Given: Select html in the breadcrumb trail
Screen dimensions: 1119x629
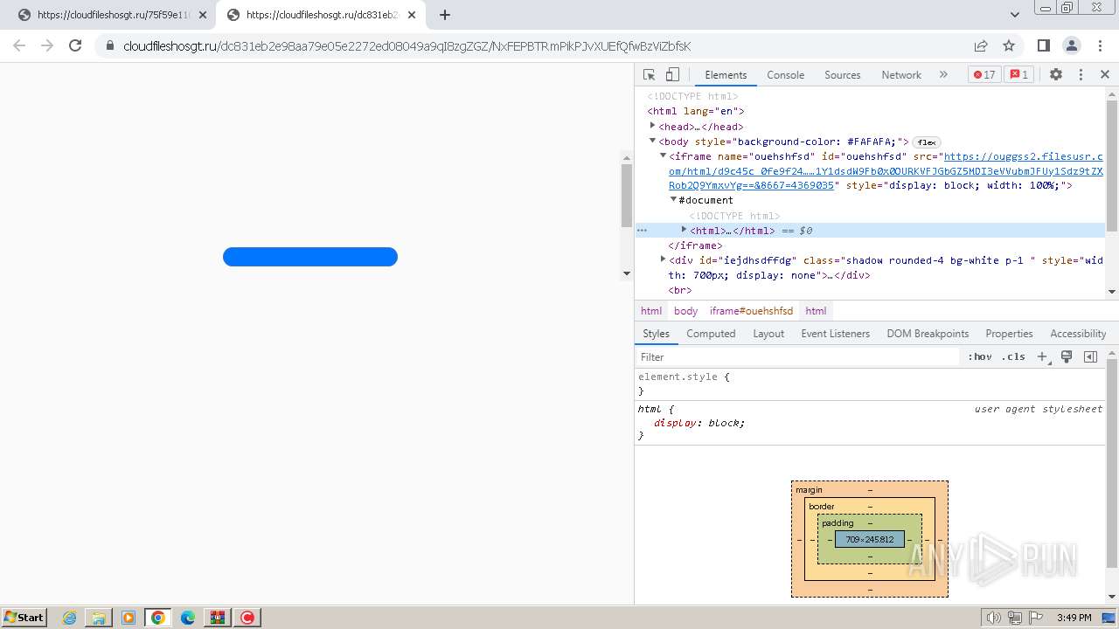Looking at the screenshot, I should click(651, 310).
